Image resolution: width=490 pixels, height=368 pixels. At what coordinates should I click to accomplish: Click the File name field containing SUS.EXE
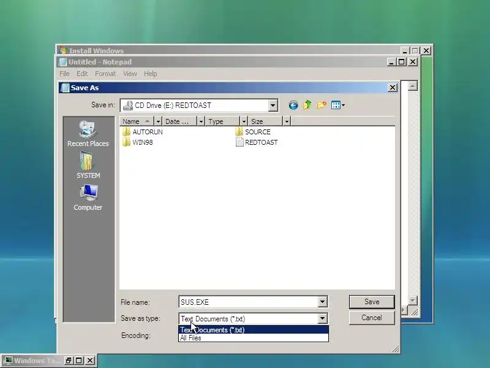(249, 302)
